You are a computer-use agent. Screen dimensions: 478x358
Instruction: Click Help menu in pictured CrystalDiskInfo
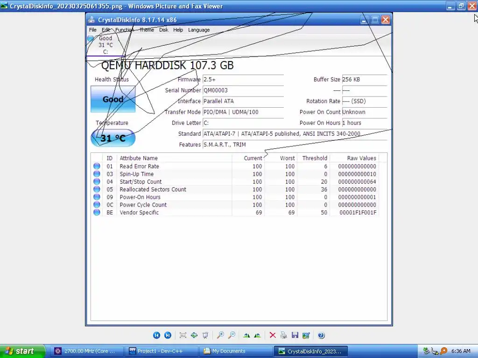point(178,30)
